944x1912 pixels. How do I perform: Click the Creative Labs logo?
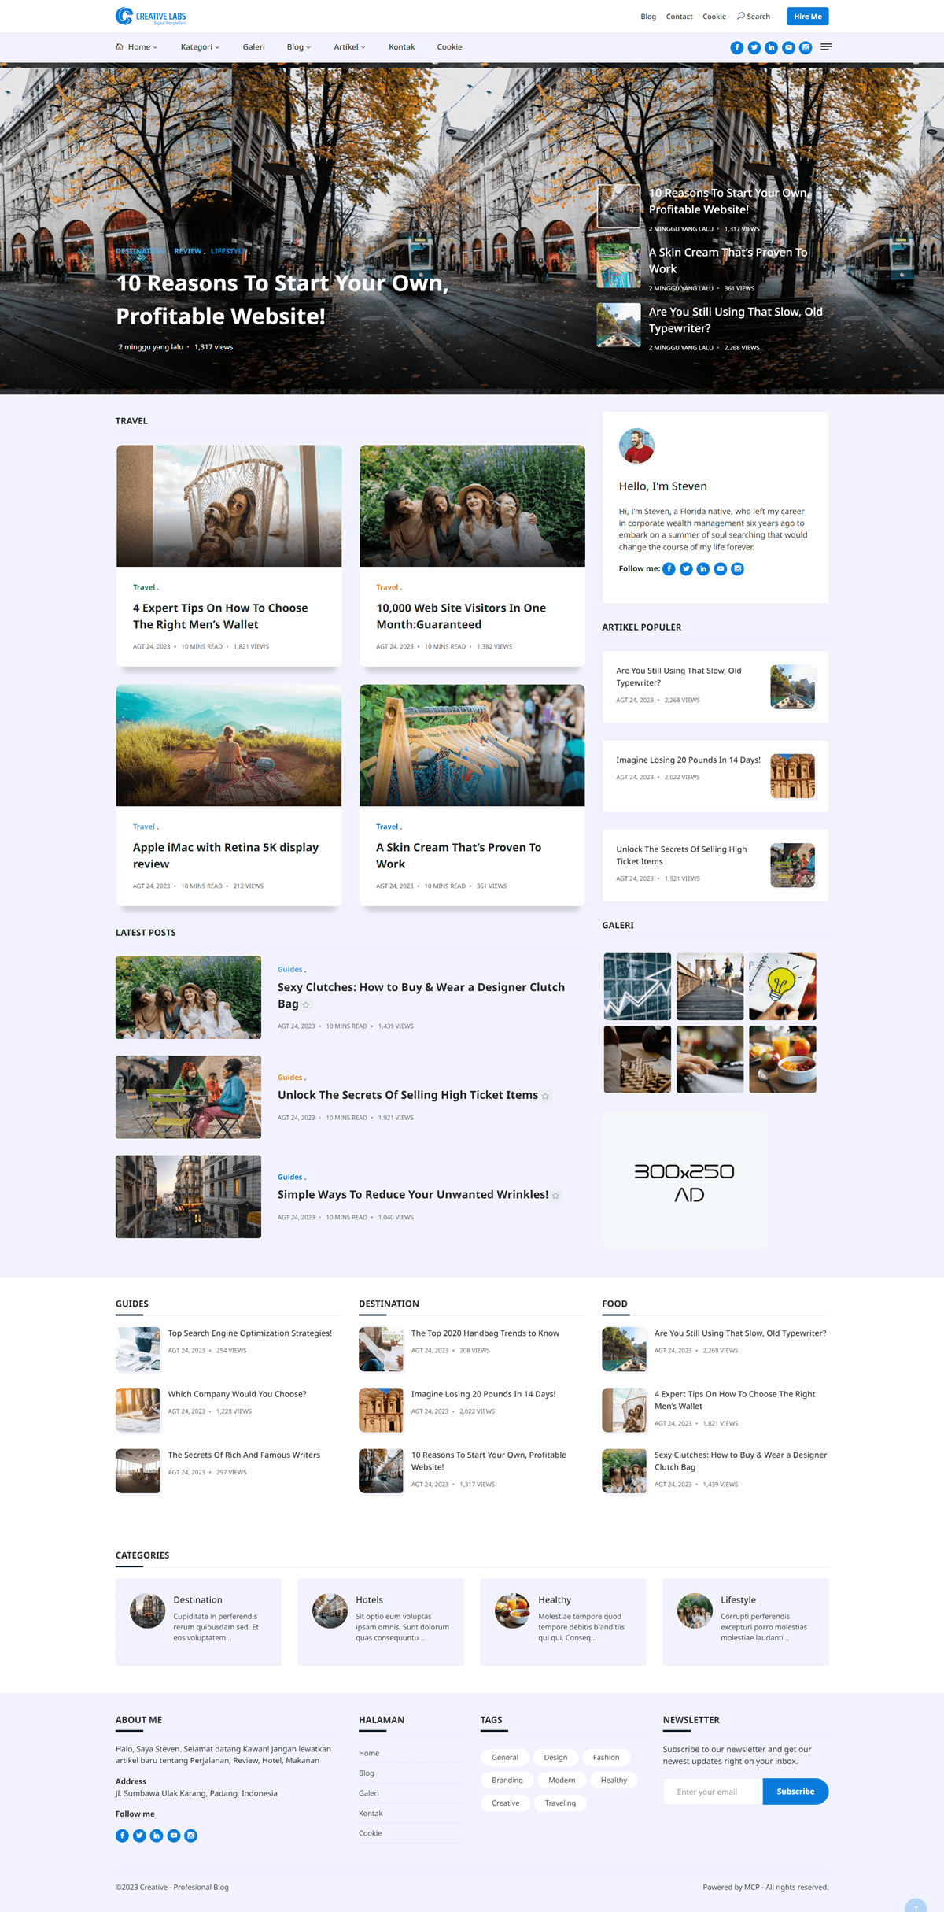[151, 17]
